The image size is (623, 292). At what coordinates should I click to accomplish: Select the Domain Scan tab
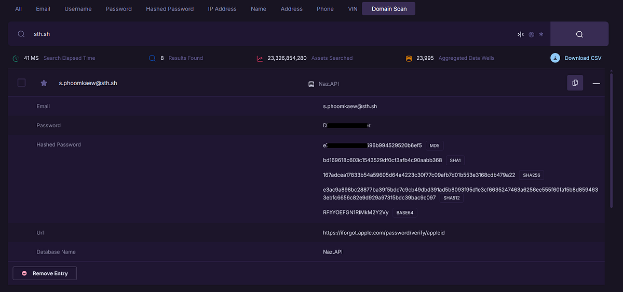(x=389, y=9)
